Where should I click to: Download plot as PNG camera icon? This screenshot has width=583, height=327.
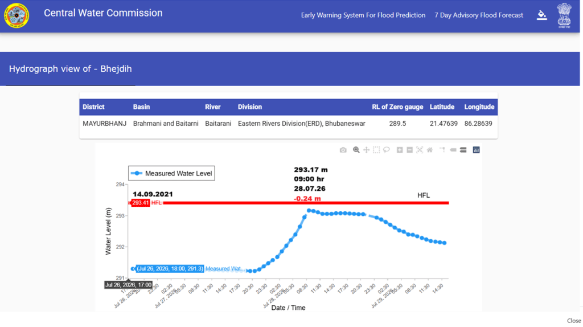pos(343,150)
